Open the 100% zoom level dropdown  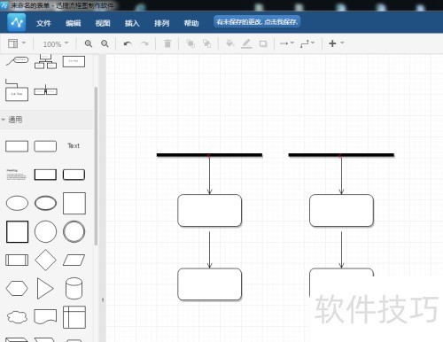56,44
